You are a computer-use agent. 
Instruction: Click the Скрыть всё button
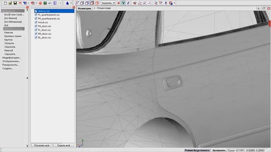(x=64, y=145)
